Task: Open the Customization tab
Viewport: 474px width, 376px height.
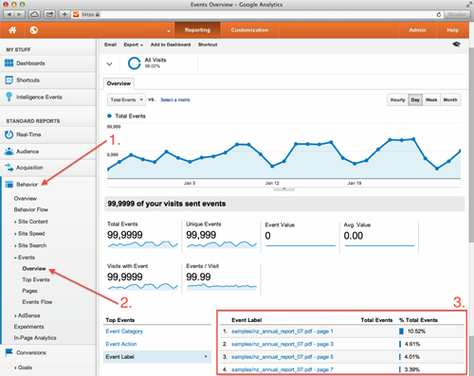Action: [249, 30]
